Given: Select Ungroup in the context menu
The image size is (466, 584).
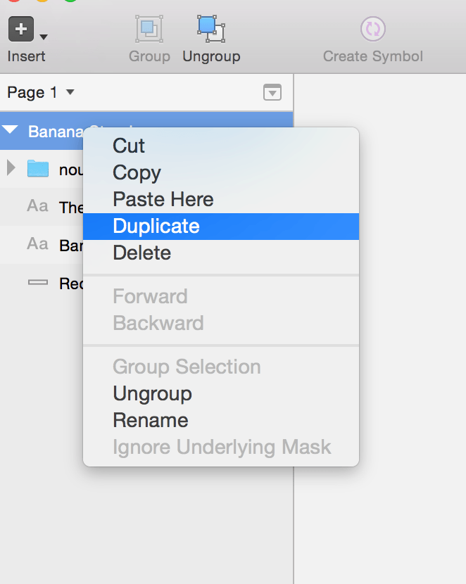Looking at the screenshot, I should click(152, 393).
